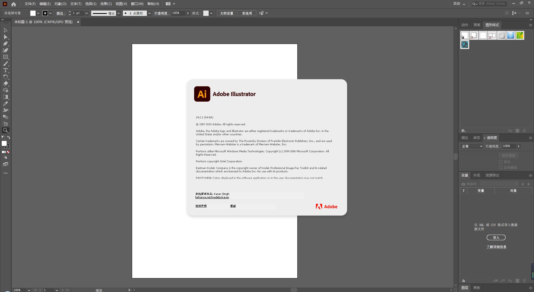
Task: Switch to the 资源导出 tab
Action: click(492, 175)
